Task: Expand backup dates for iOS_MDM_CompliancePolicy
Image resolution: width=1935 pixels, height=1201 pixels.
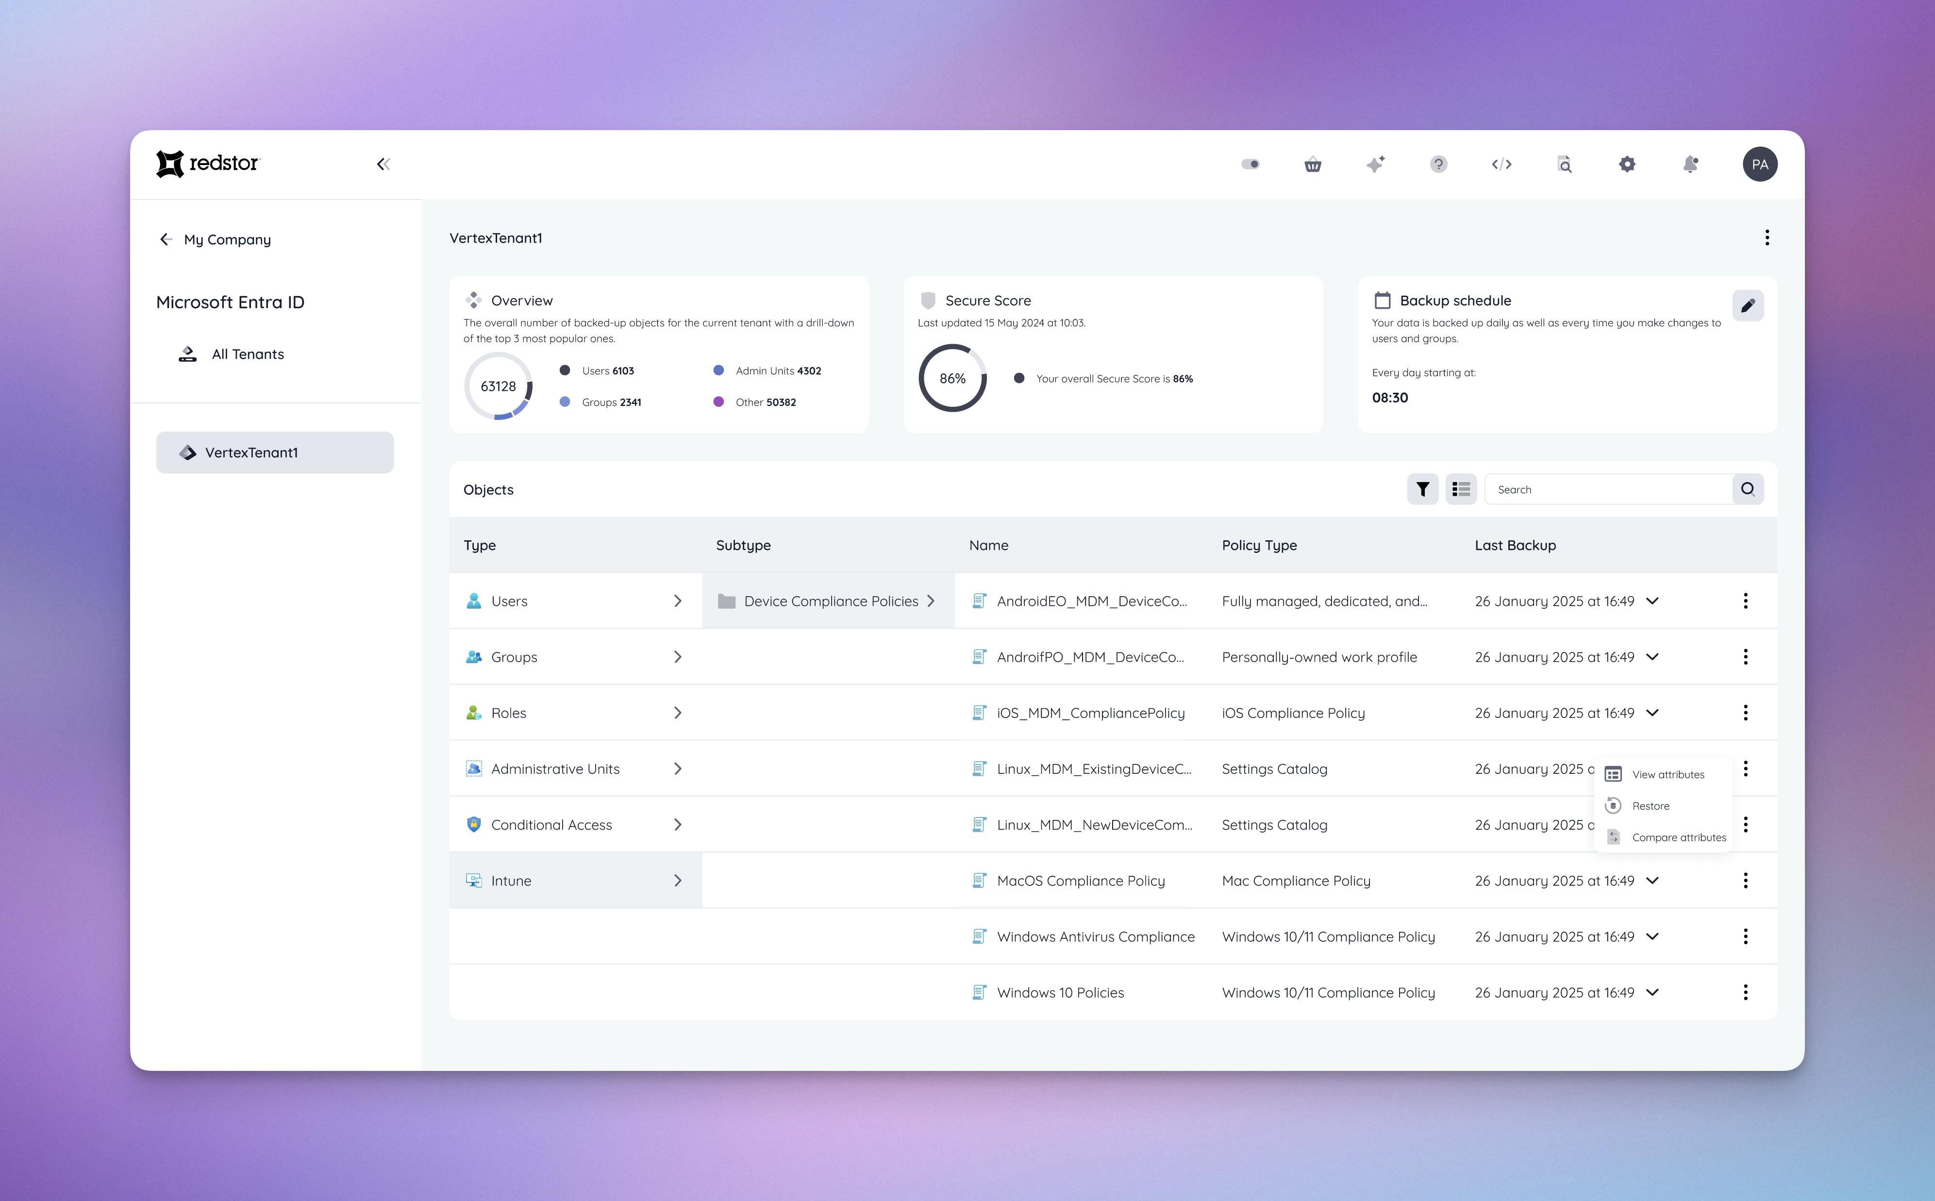Action: [1652, 713]
